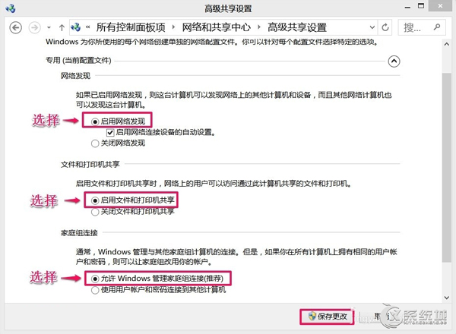456x334 pixels.
Task: Minimize the 高级共享设置 window
Action: (x=407, y=8)
